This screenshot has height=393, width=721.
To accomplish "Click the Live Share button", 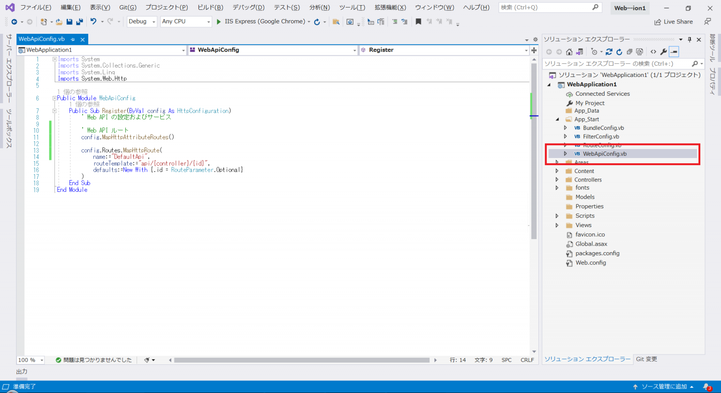I will (x=673, y=22).
